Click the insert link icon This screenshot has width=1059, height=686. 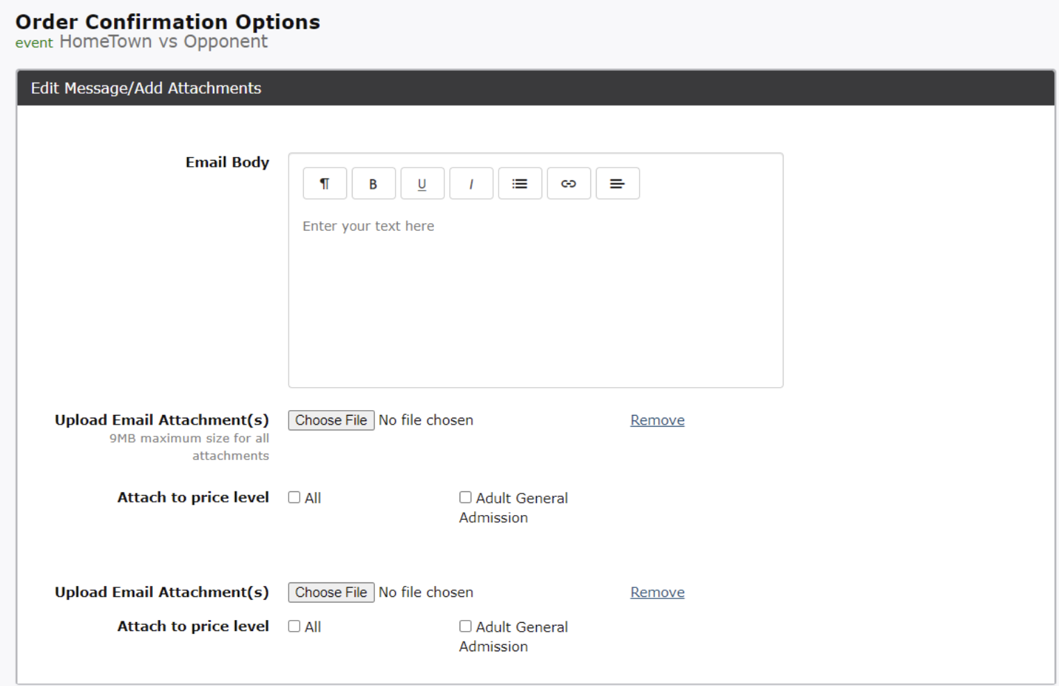point(568,183)
